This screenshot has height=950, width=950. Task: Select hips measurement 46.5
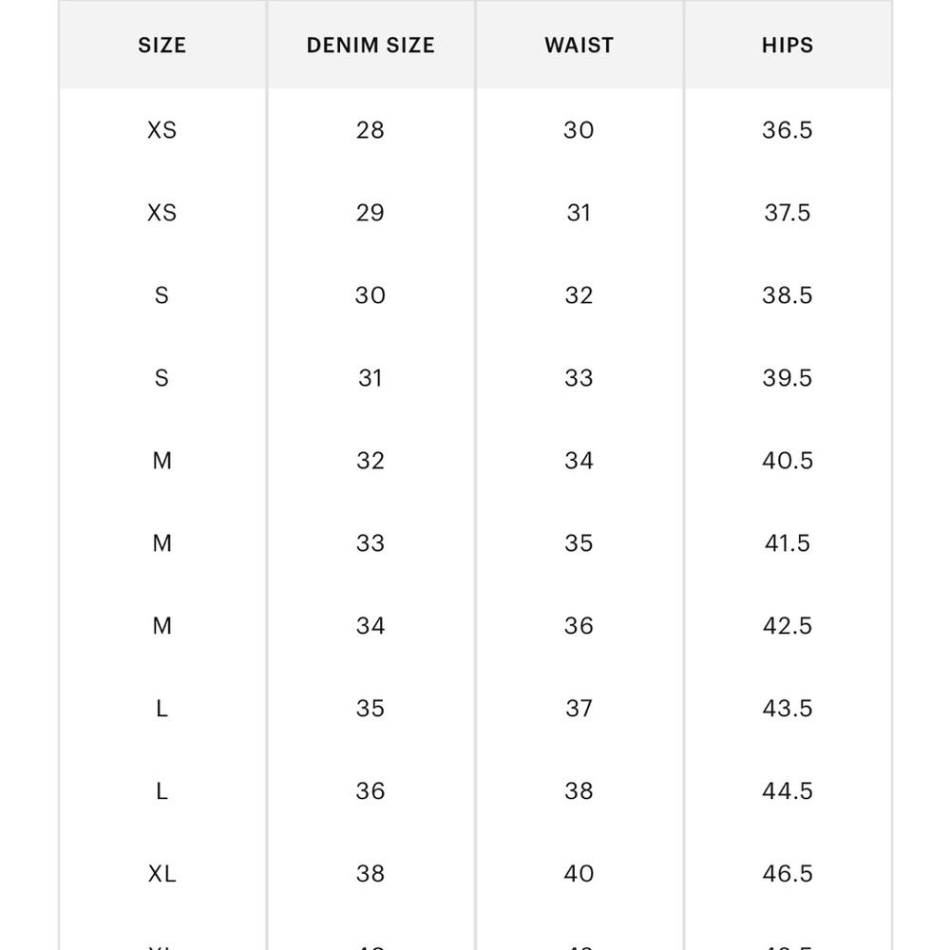pos(787,874)
